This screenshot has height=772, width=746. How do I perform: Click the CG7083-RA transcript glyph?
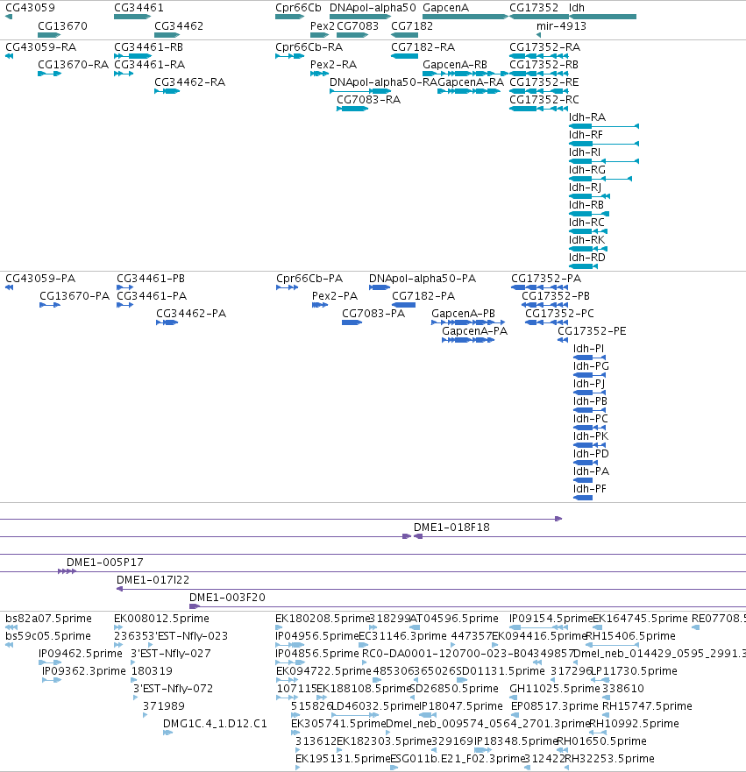(352, 109)
